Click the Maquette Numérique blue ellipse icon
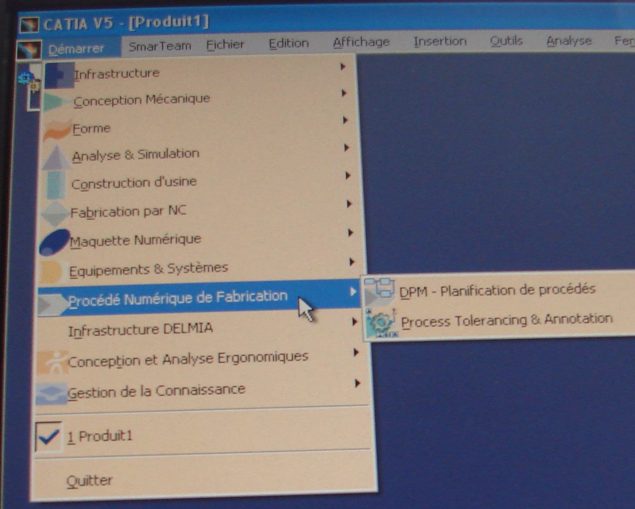This screenshot has width=635, height=509. (54, 242)
